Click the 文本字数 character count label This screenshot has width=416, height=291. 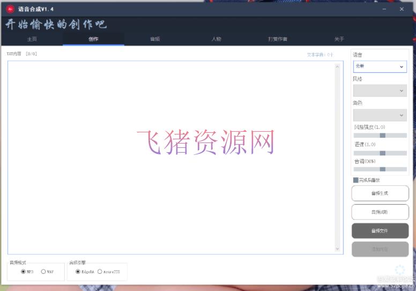coord(320,55)
